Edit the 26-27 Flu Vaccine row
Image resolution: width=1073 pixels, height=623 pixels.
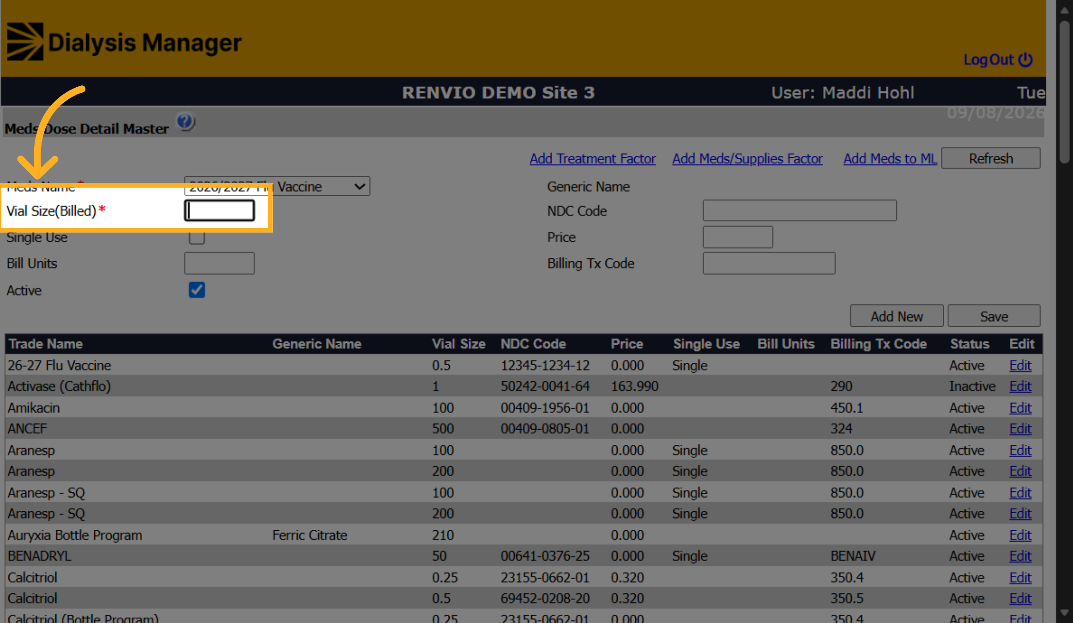[1020, 365]
